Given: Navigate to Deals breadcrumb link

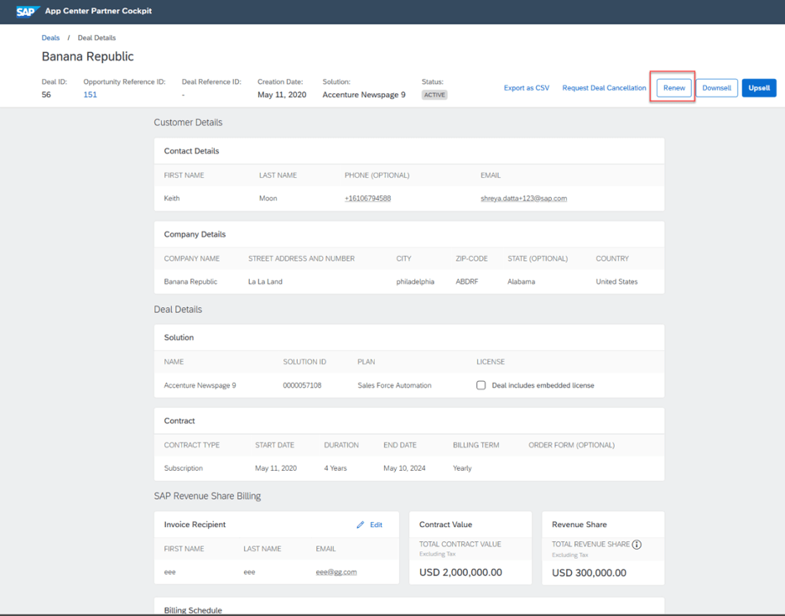Looking at the screenshot, I should click(x=50, y=38).
